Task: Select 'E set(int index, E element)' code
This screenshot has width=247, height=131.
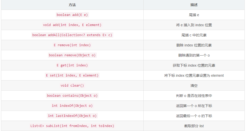Action: (72, 75)
